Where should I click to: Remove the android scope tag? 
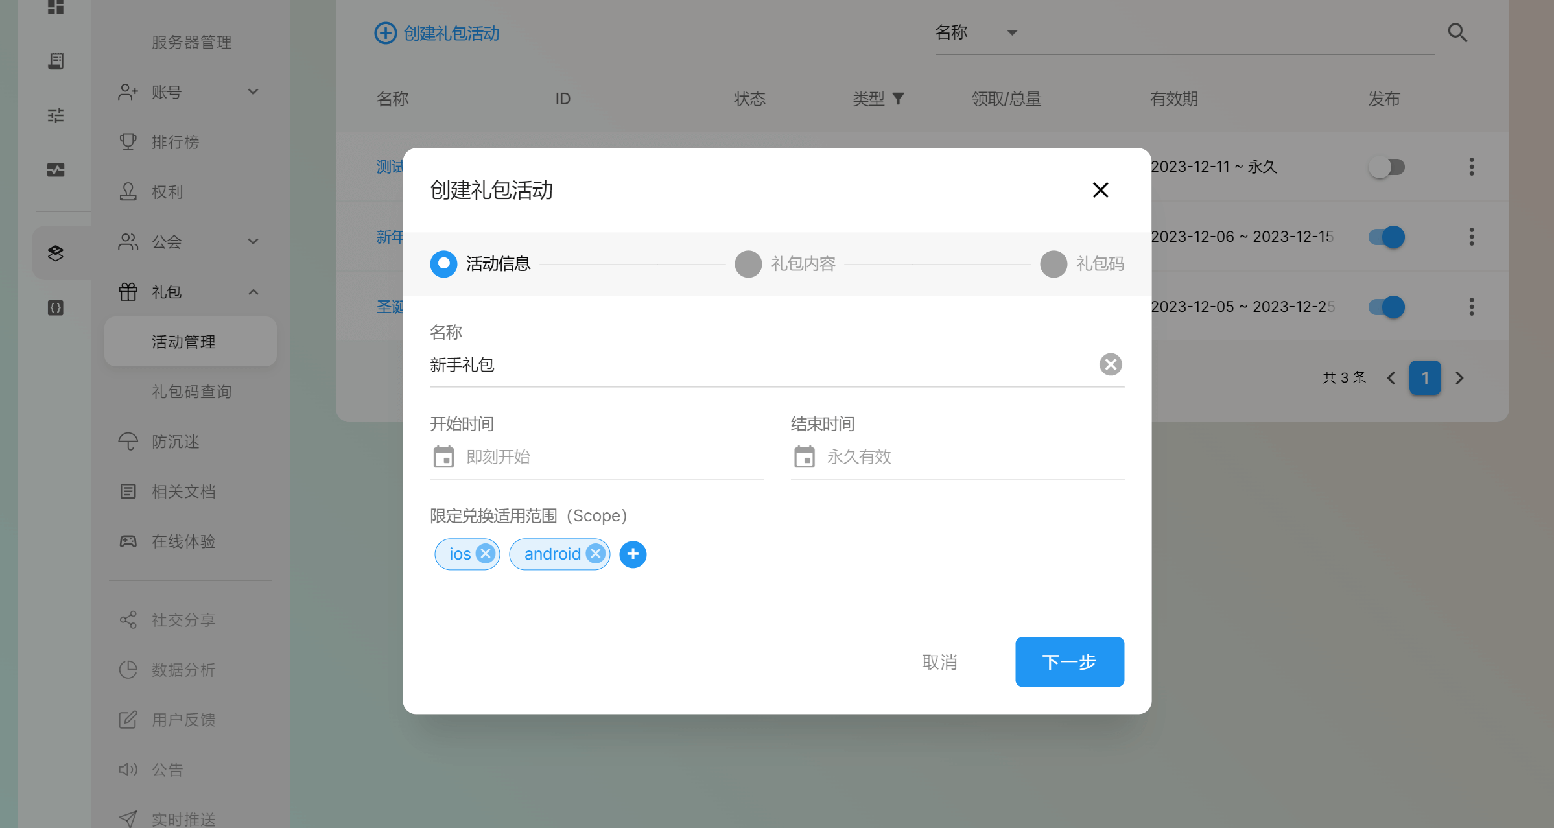pos(595,554)
